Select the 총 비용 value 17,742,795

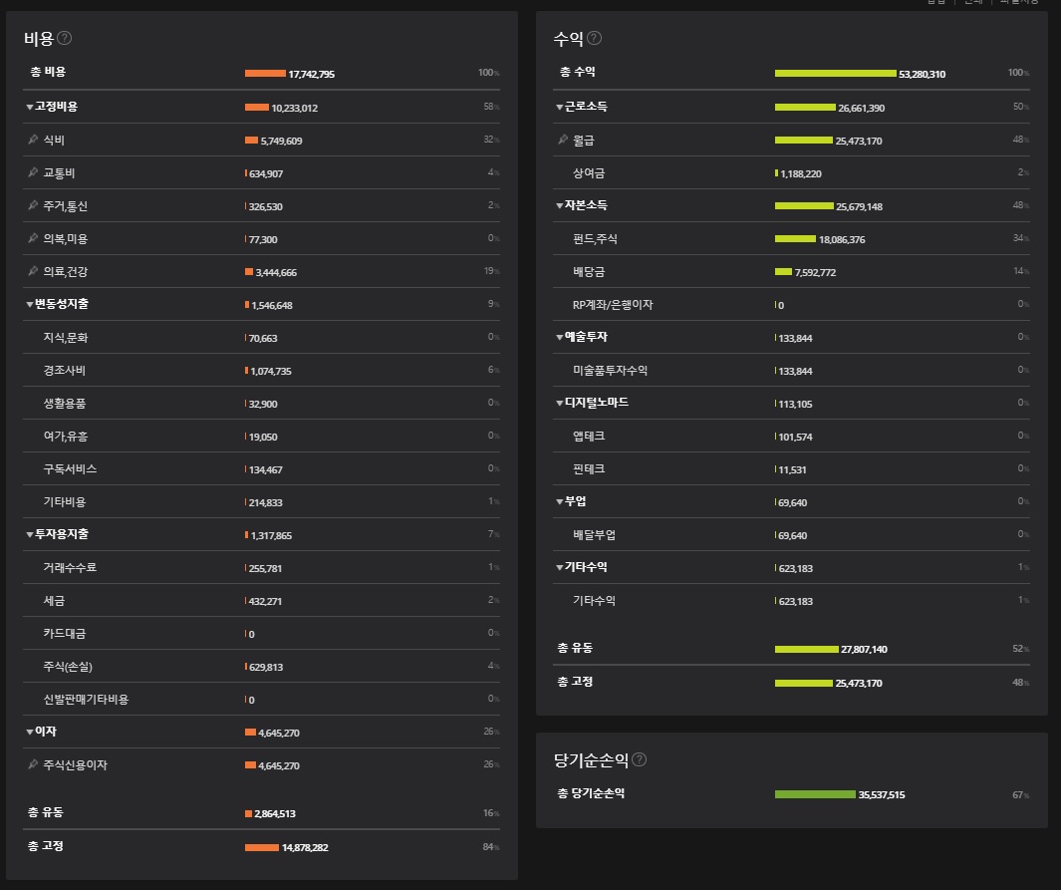[x=311, y=74]
